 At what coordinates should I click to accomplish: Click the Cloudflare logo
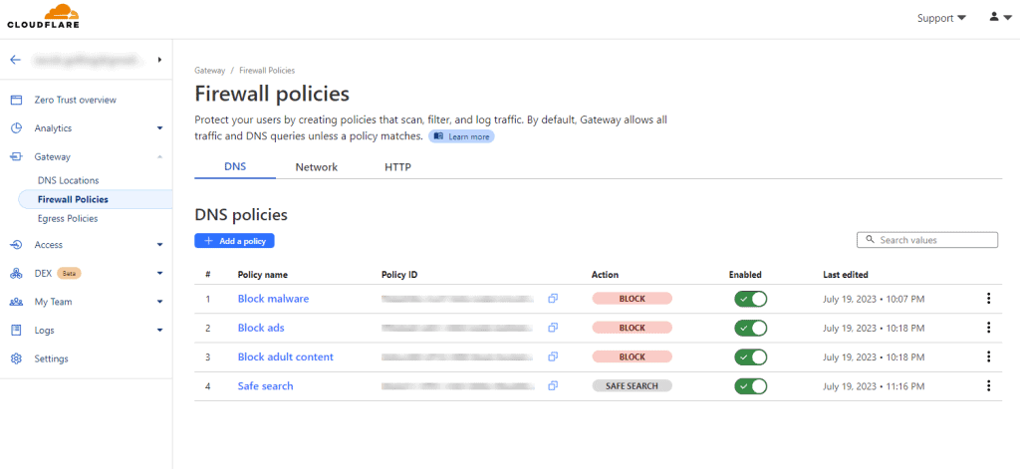[x=43, y=16]
